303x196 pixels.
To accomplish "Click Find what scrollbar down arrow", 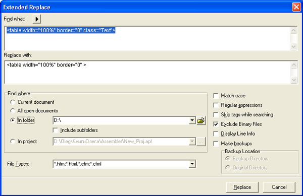I will pyautogui.click(x=294, y=46).
